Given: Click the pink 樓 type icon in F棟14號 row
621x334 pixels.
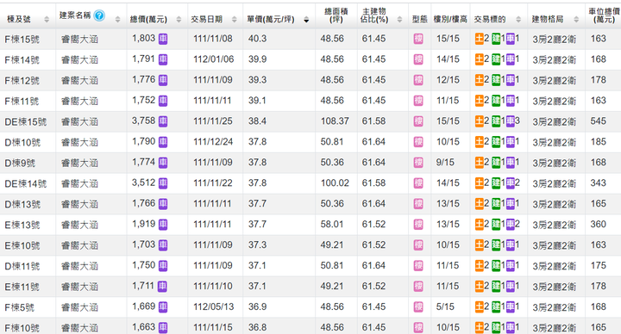Looking at the screenshot, I should coord(418,59).
